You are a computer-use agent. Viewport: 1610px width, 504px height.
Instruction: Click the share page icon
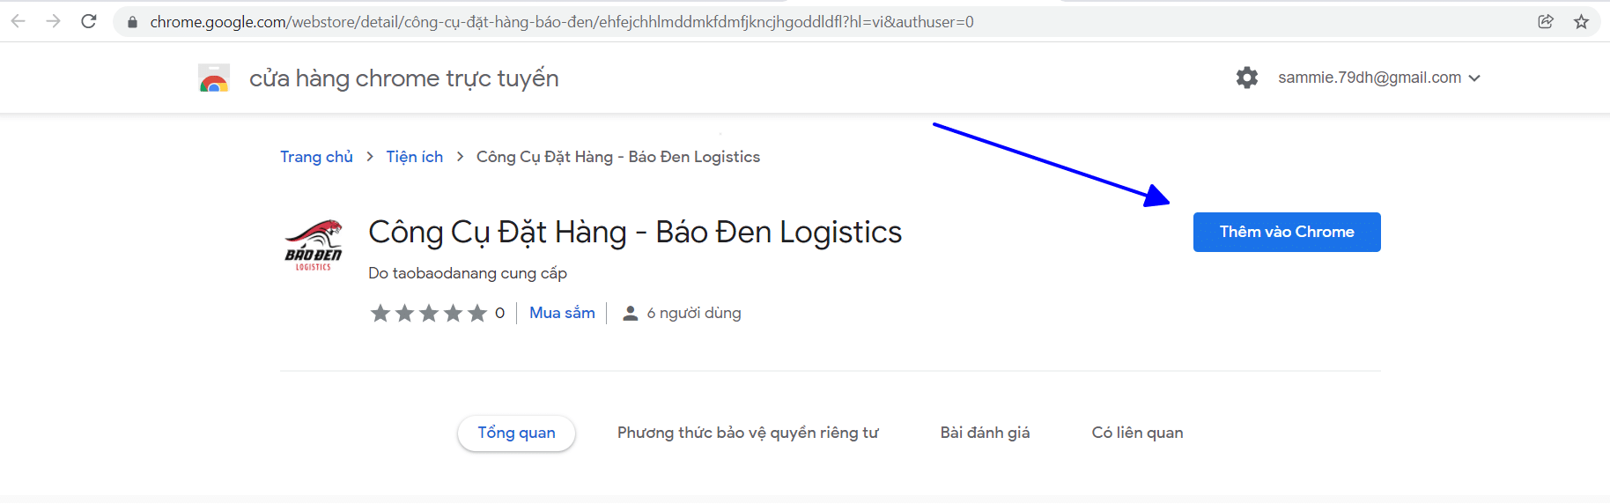1546,22
